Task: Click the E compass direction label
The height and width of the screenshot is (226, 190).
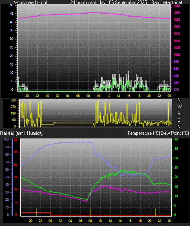Action: (179, 120)
